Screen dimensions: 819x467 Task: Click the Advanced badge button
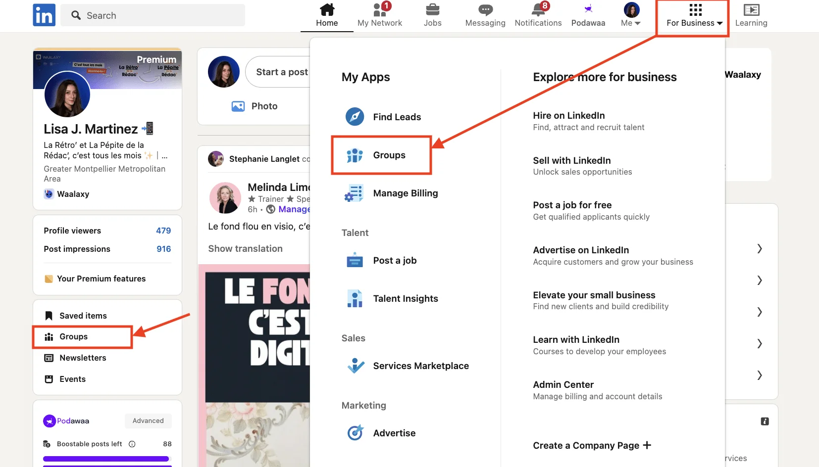click(x=148, y=420)
